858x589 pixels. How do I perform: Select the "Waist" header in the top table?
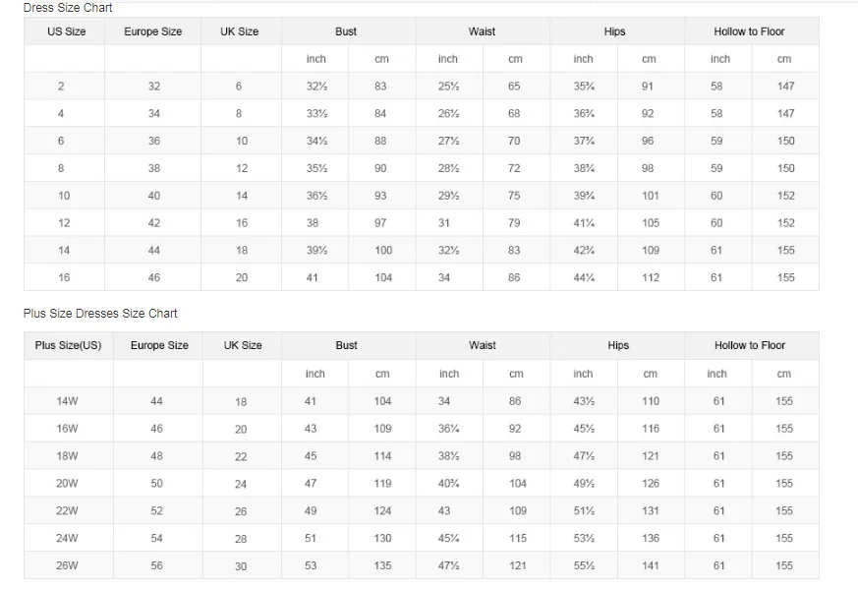tap(482, 31)
